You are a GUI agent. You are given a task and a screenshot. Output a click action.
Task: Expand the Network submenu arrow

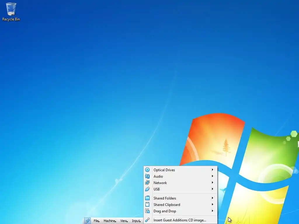click(213, 183)
